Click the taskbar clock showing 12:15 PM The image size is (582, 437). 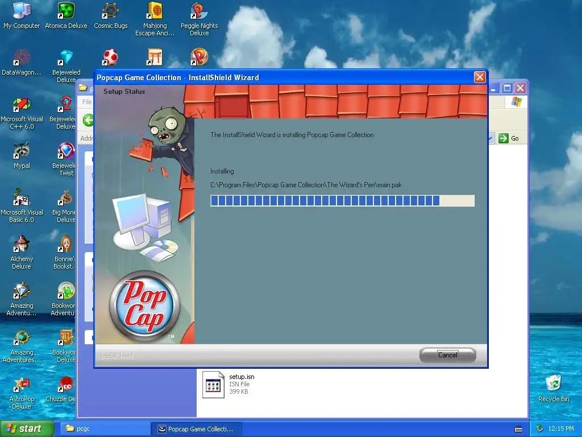[x=561, y=428]
